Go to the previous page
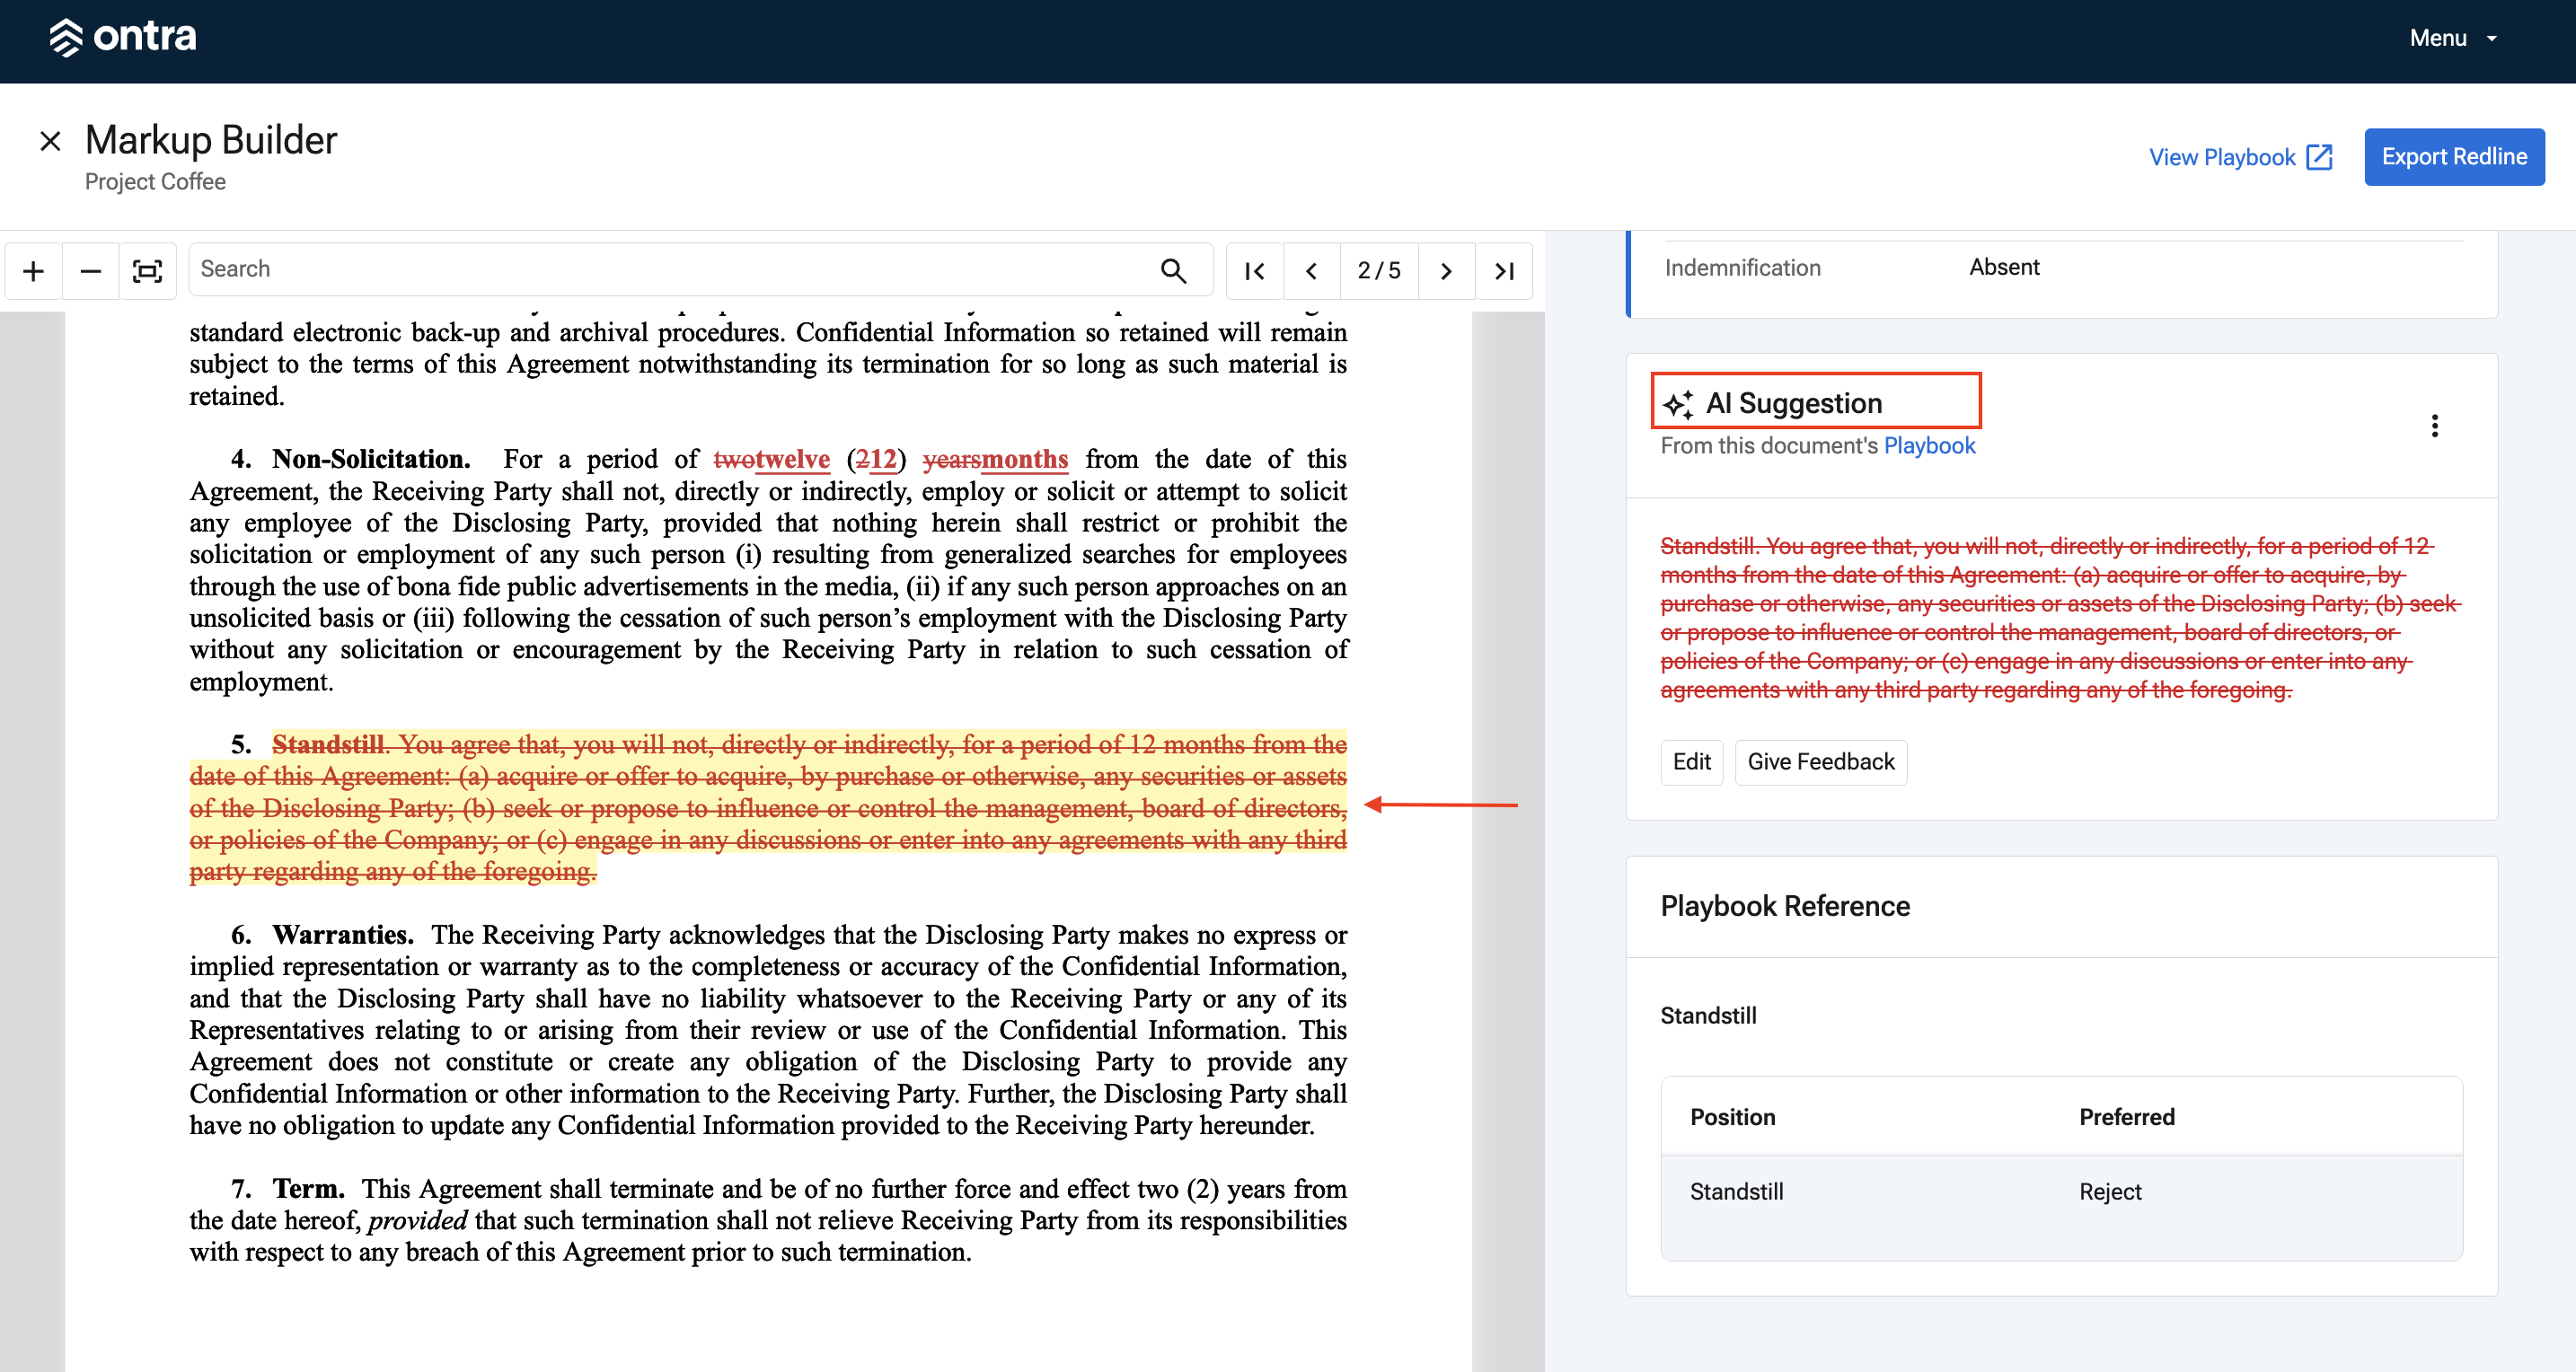 coord(1311,271)
